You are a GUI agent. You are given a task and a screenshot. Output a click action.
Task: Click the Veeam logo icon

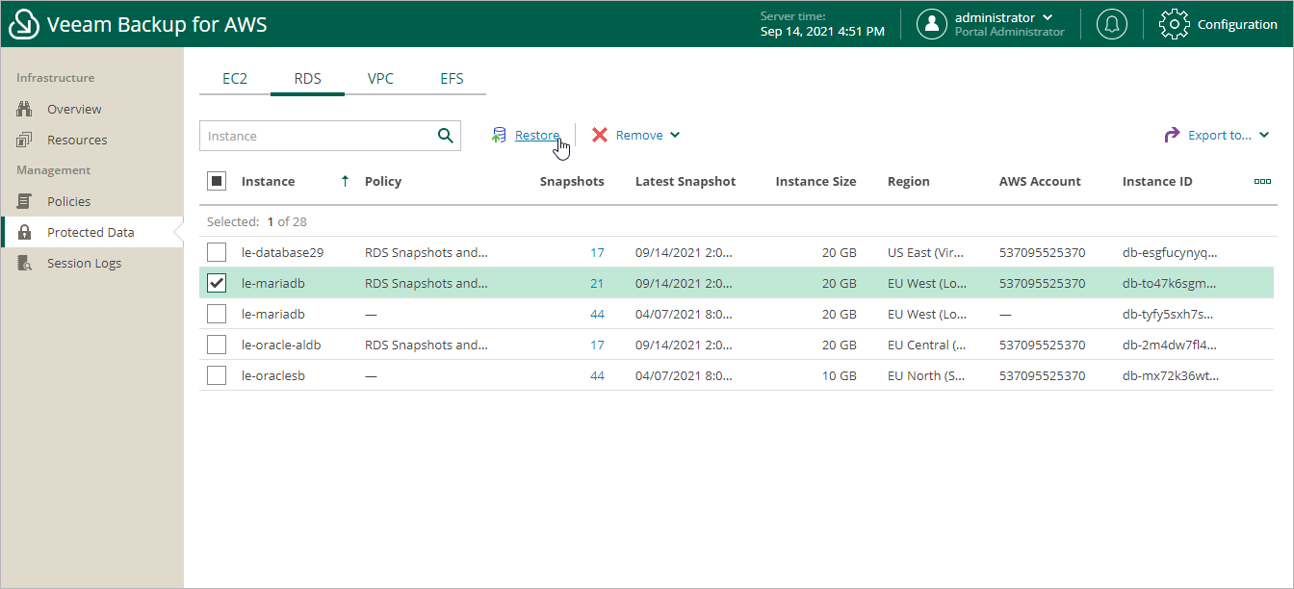click(24, 24)
